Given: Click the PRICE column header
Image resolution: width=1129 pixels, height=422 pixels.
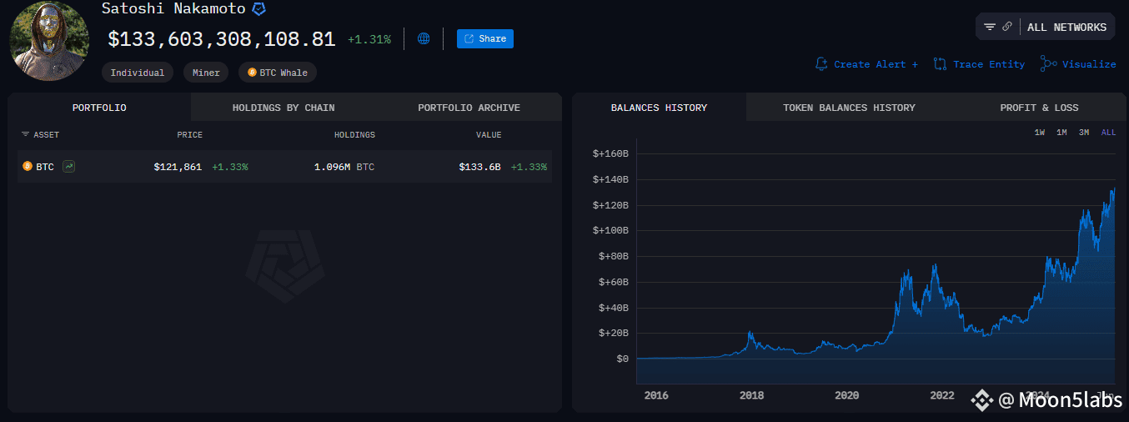Looking at the screenshot, I should (189, 134).
